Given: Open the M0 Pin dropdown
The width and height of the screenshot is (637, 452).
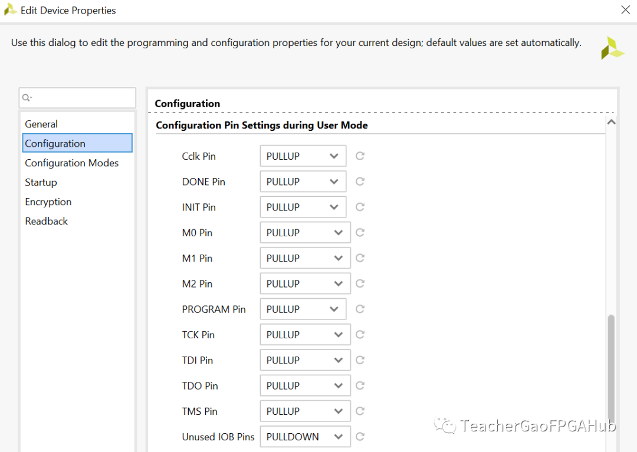Looking at the screenshot, I should (305, 233).
